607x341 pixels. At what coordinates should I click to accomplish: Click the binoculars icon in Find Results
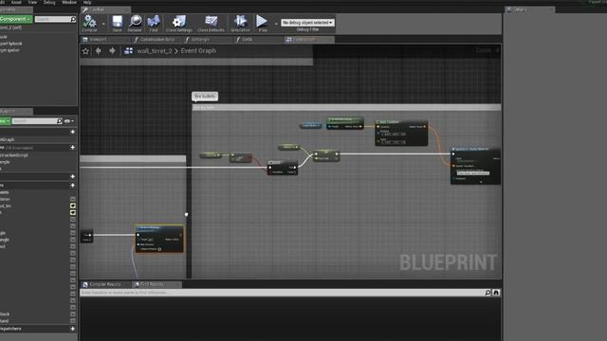496,293
